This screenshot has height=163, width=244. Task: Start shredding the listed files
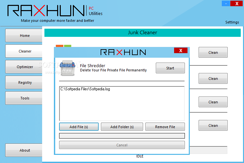pos(170,68)
